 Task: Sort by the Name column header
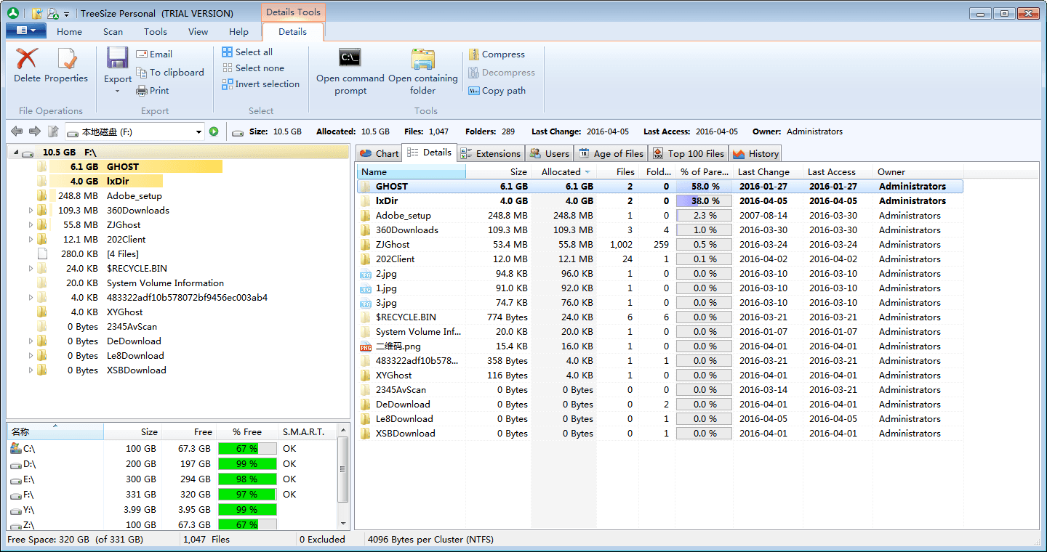(x=412, y=172)
